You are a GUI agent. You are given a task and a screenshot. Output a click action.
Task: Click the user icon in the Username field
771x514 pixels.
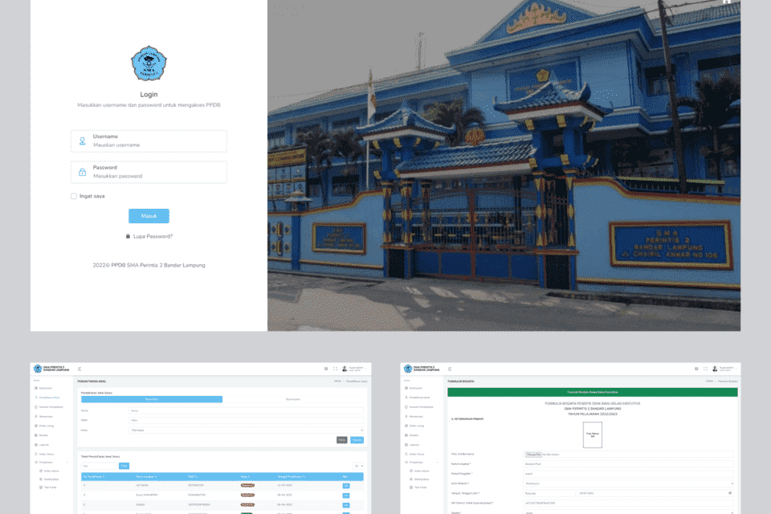[82, 141]
